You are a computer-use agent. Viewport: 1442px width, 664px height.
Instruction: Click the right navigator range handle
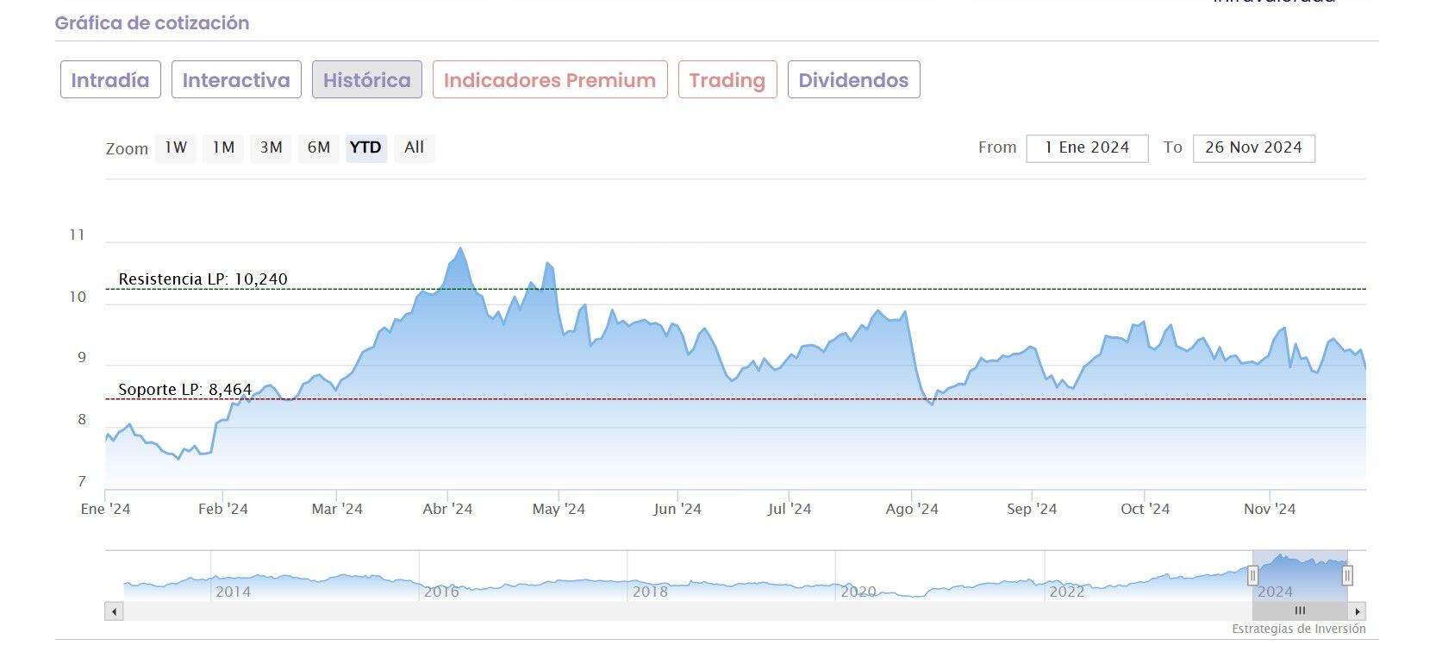coord(1347,575)
